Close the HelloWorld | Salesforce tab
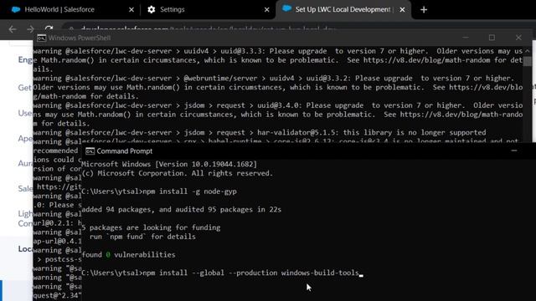This screenshot has height=301, width=536. coord(131,10)
